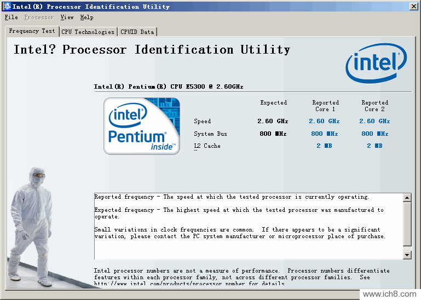The height and width of the screenshot is (300, 421).
Task: Click the 'Reported frequency' description line
Action: pyautogui.click(x=232, y=197)
